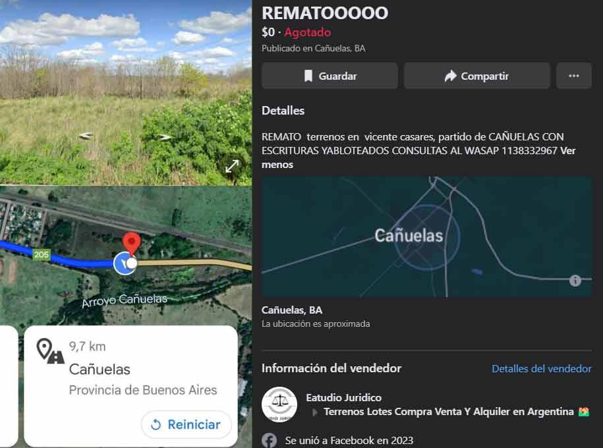Click the Reiniciar button
The width and height of the screenshot is (603, 448).
[x=187, y=424]
